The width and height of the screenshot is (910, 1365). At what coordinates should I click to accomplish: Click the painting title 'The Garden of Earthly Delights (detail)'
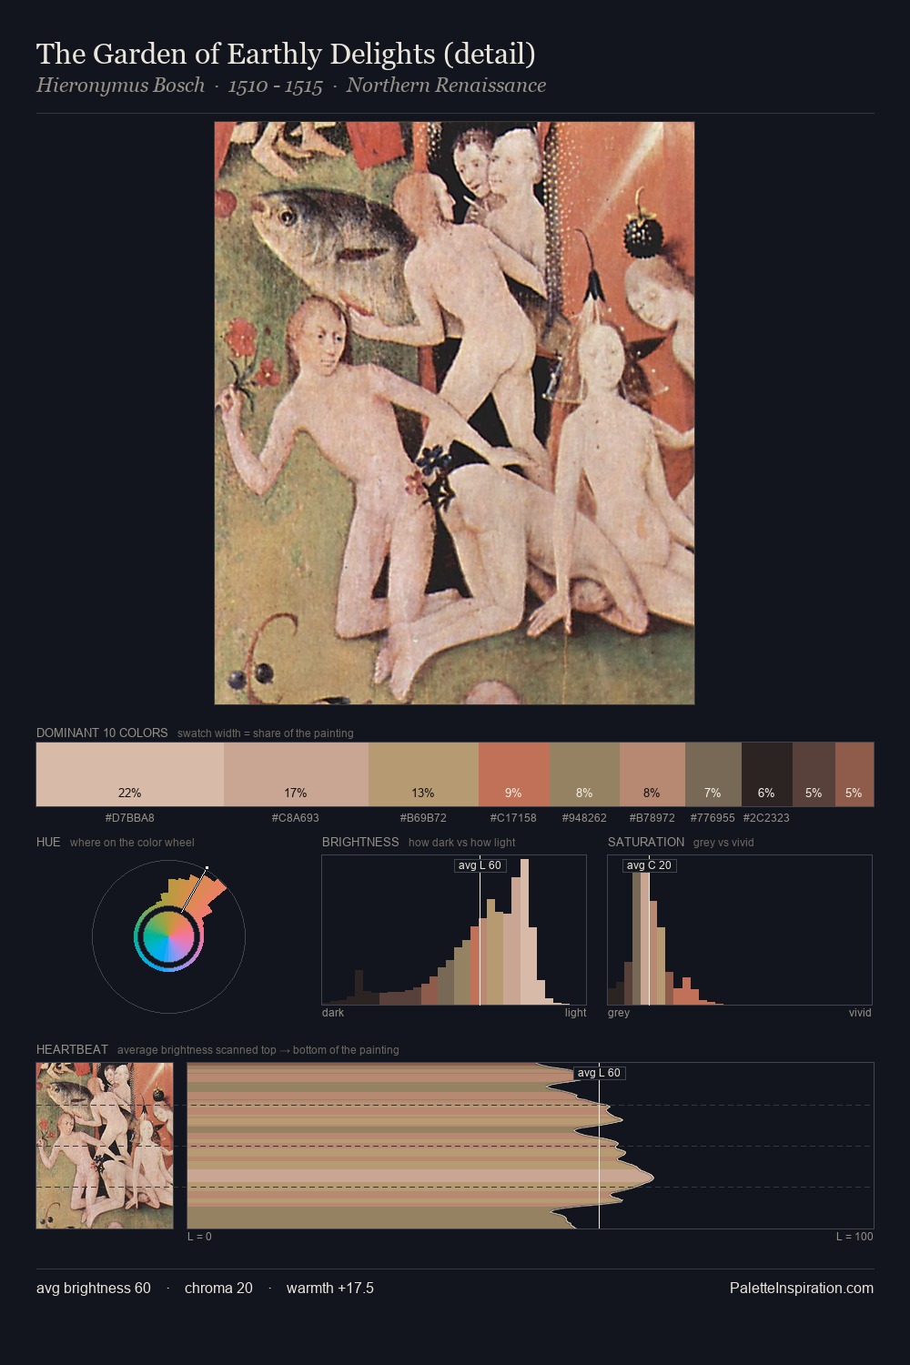(286, 55)
